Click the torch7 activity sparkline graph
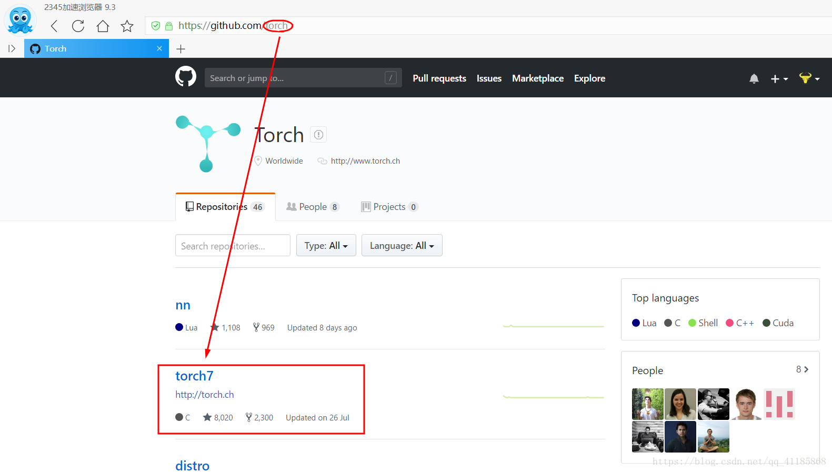832x472 pixels. coord(554,397)
